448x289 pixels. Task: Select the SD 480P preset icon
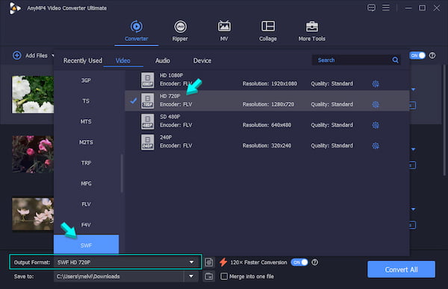click(x=147, y=121)
